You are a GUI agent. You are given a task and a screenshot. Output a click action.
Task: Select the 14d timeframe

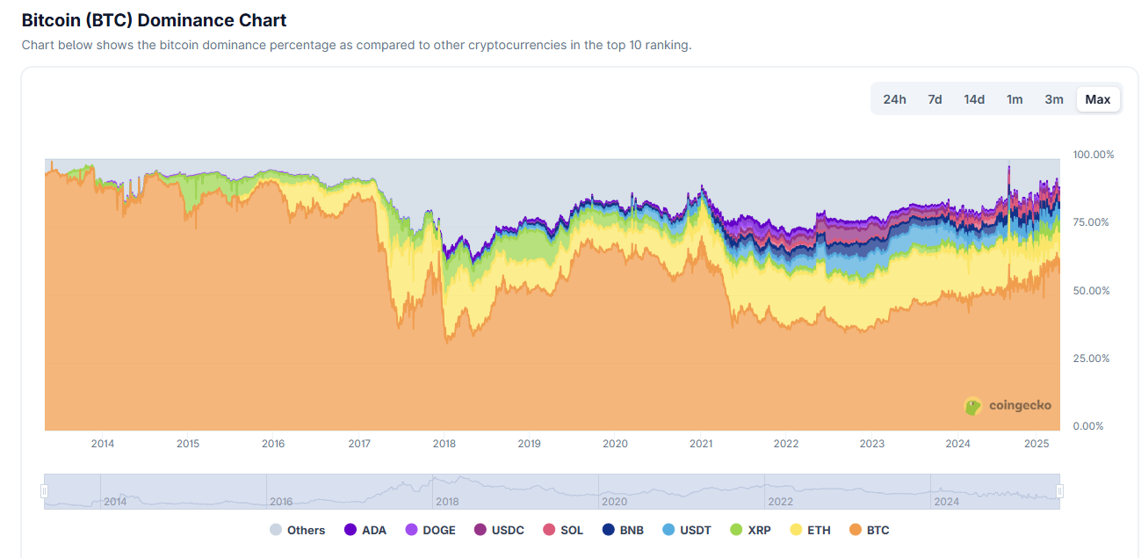974,99
